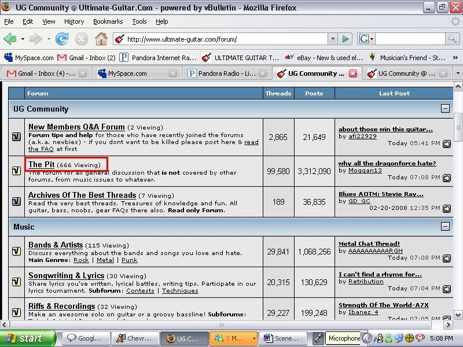Image resolution: width=463 pixels, height=347 pixels.
Task: Switch to the Googl... taskbar item
Action: pos(86,338)
